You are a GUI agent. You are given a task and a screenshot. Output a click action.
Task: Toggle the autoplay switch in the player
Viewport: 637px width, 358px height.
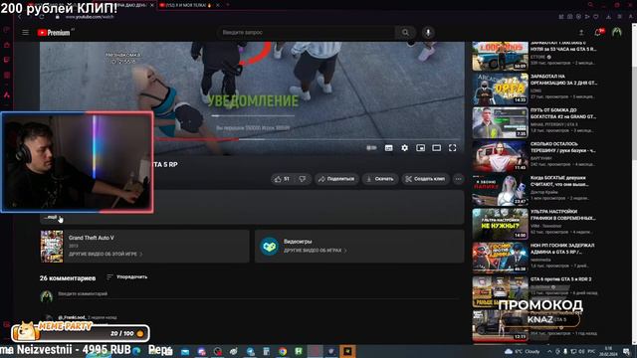371,148
